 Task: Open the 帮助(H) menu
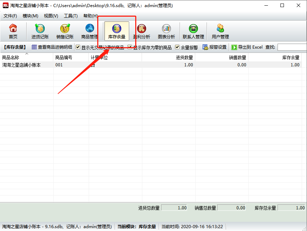click(91, 16)
